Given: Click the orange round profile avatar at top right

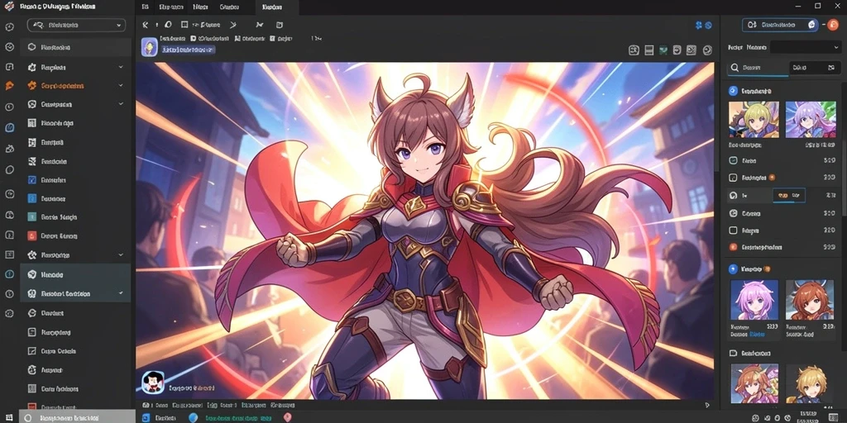Looking at the screenshot, I should pos(832,25).
